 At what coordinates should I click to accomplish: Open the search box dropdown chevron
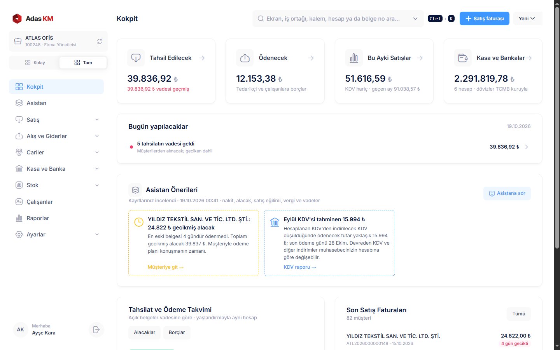[415, 19]
